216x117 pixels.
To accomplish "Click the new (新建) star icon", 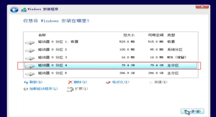I will click(x=151, y=82).
